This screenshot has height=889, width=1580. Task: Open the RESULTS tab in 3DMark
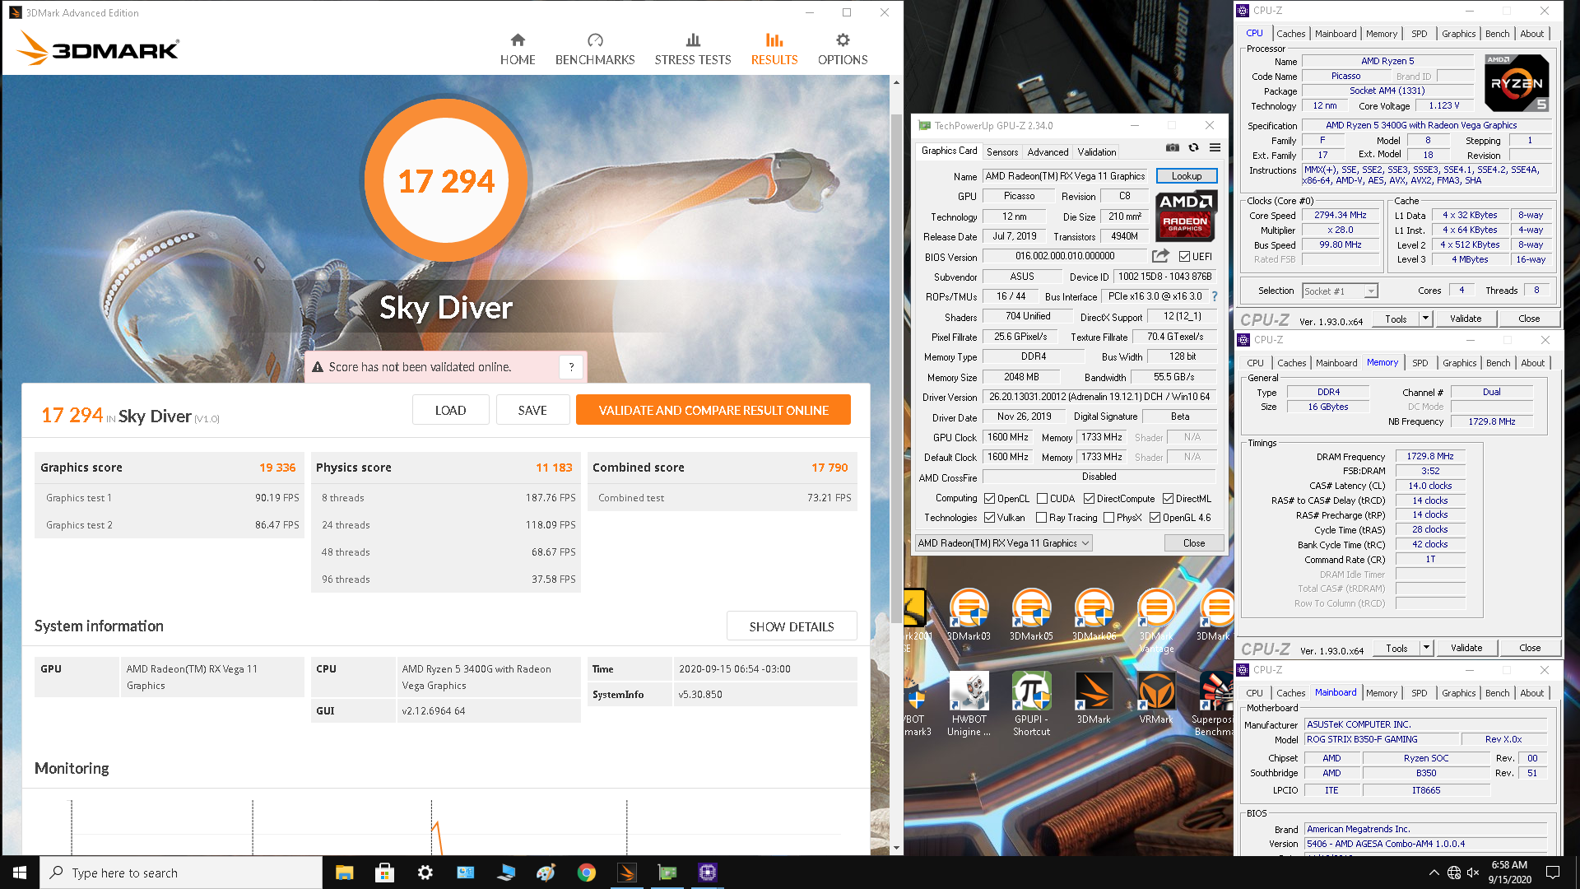pos(774,49)
